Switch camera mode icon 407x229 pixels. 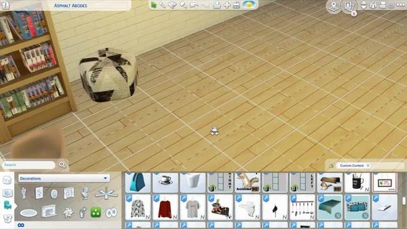pyautogui.click(x=383, y=5)
